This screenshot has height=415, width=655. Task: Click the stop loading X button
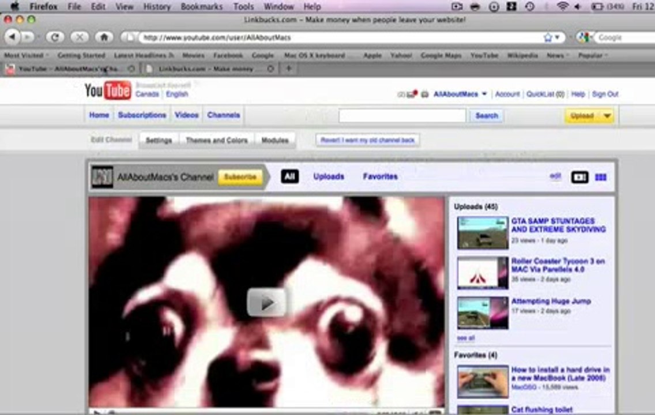(80, 37)
